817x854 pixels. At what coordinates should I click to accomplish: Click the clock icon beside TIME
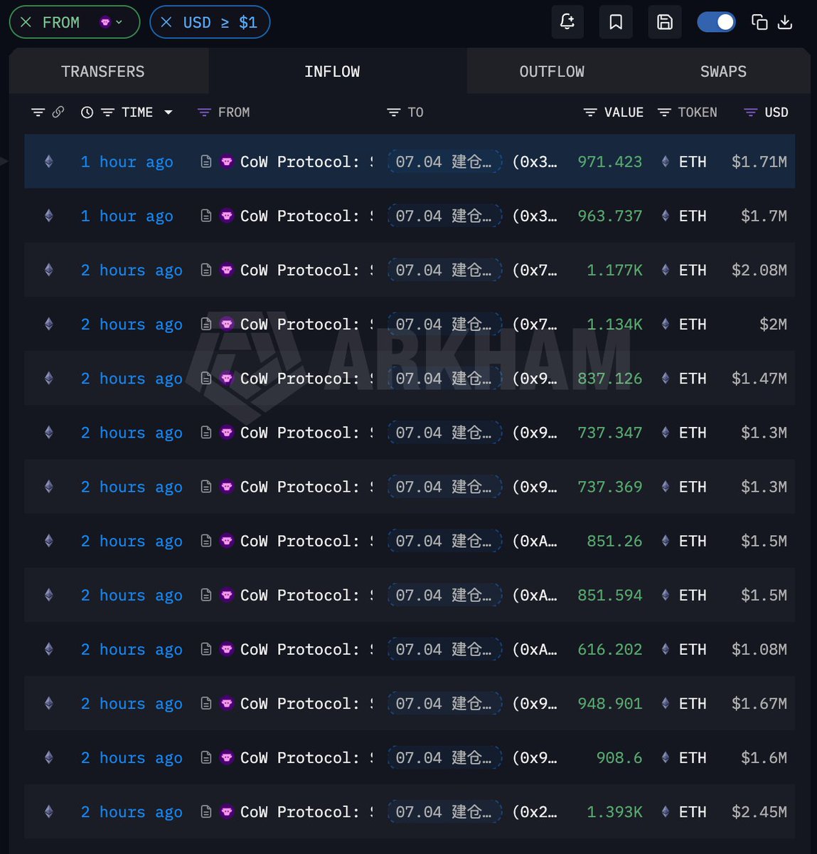pos(87,112)
